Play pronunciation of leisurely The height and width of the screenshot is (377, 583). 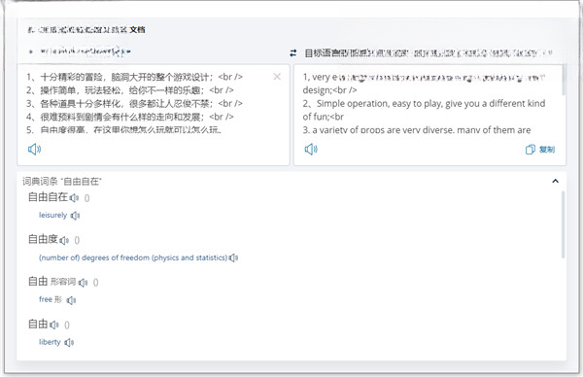pyautogui.click(x=76, y=216)
